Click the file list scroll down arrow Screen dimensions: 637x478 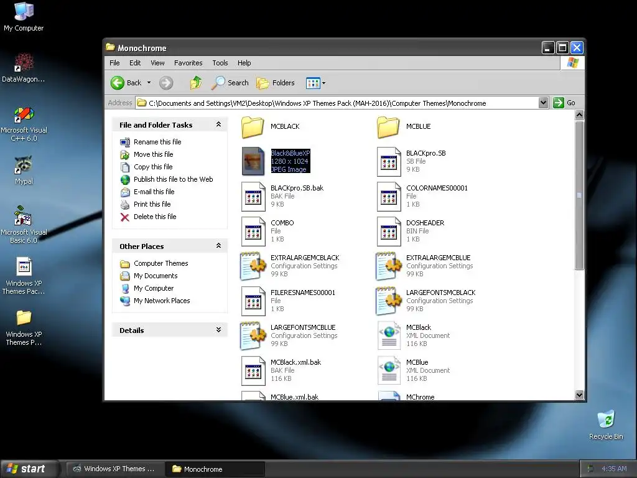pos(579,395)
